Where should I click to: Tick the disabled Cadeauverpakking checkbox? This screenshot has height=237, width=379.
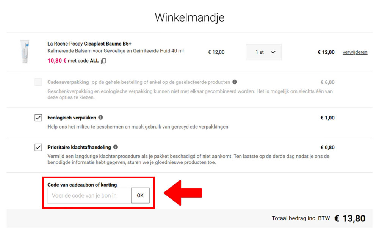(38, 82)
